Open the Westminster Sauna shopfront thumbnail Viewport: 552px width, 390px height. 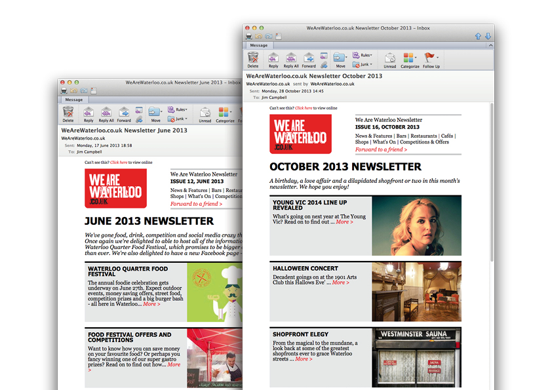pyautogui.click(x=416, y=357)
